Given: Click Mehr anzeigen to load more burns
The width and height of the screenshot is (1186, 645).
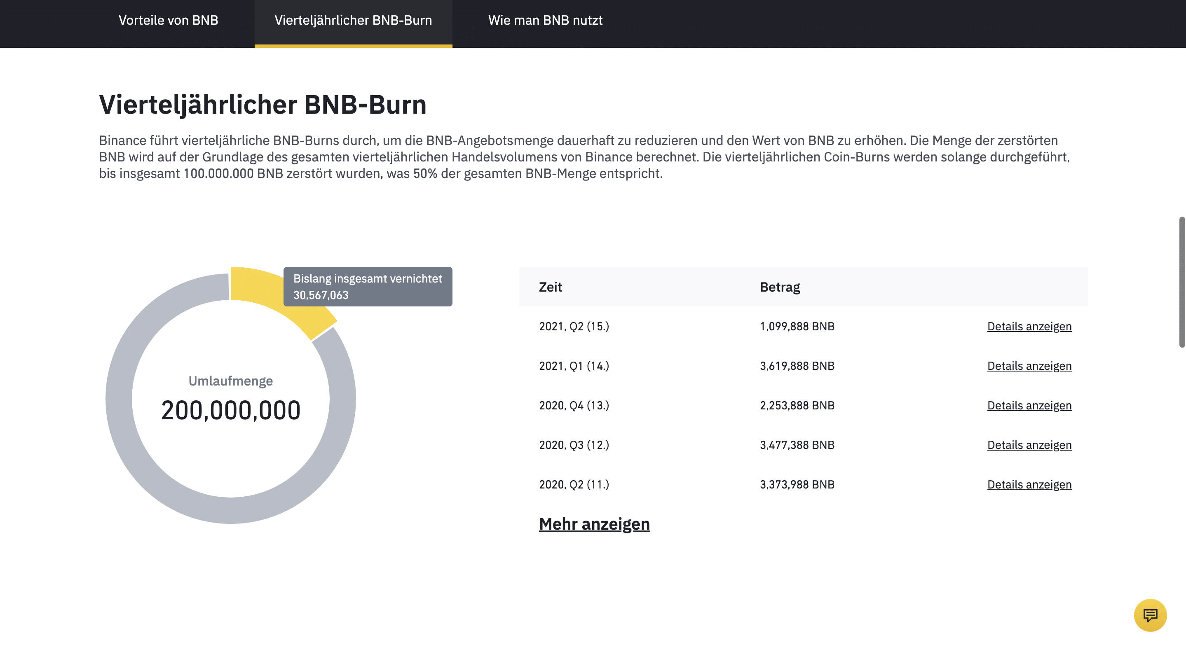Looking at the screenshot, I should (x=594, y=524).
